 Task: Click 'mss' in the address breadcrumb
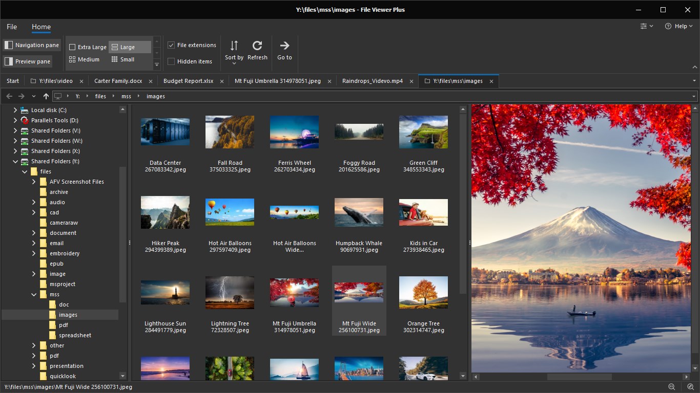[126, 96]
